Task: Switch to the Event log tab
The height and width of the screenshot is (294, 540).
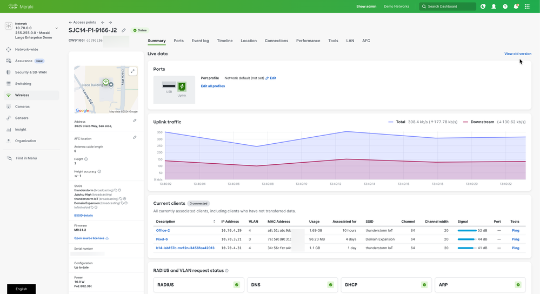Action: click(x=200, y=41)
